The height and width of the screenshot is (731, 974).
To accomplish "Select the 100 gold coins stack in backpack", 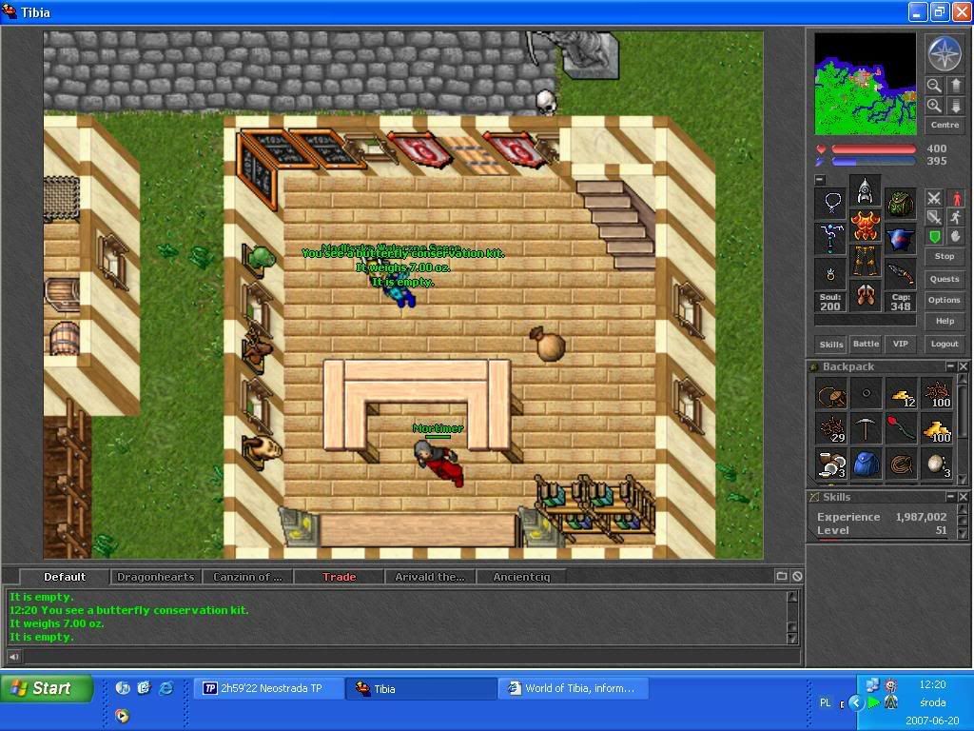I will pyautogui.click(x=936, y=429).
